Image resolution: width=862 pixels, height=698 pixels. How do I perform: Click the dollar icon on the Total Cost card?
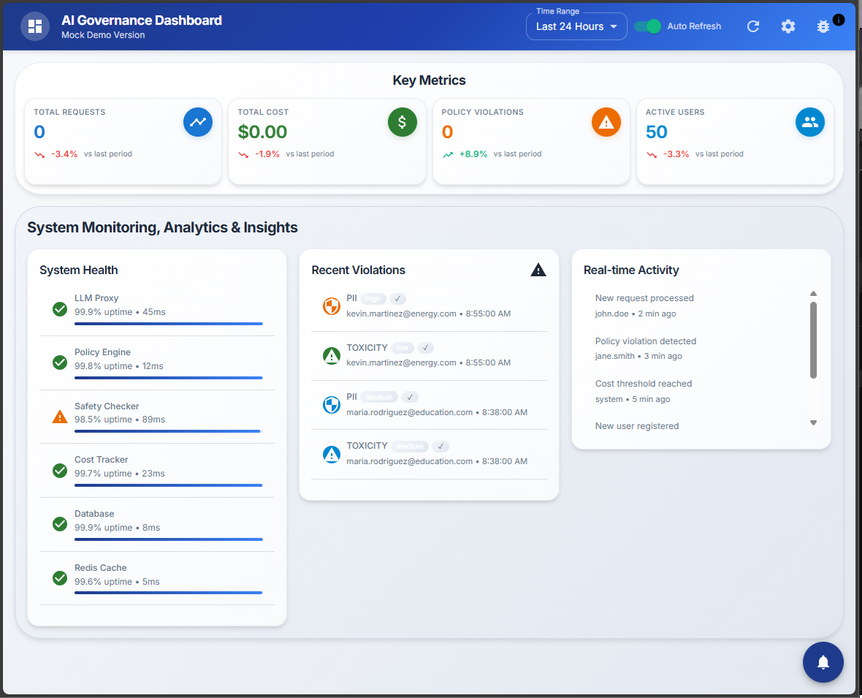(402, 122)
